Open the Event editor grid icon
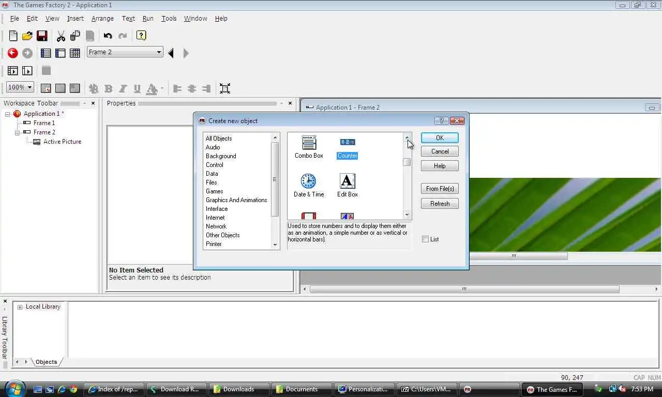This screenshot has width=662, height=397. pos(75,53)
